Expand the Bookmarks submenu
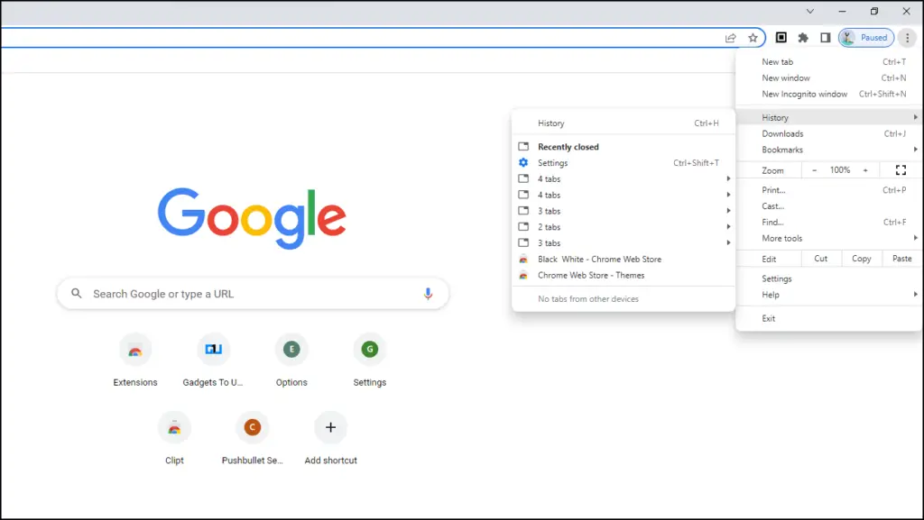924x520 pixels. click(829, 150)
